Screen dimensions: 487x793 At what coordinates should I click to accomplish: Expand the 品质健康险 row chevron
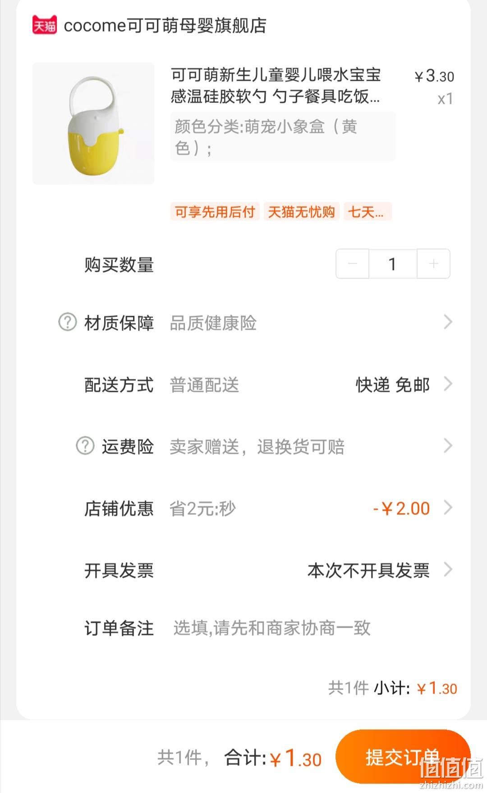pos(448,322)
